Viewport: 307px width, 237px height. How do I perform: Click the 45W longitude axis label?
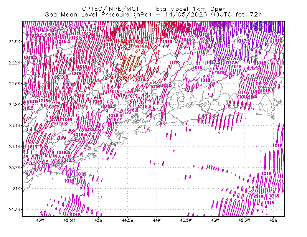coord(99,220)
